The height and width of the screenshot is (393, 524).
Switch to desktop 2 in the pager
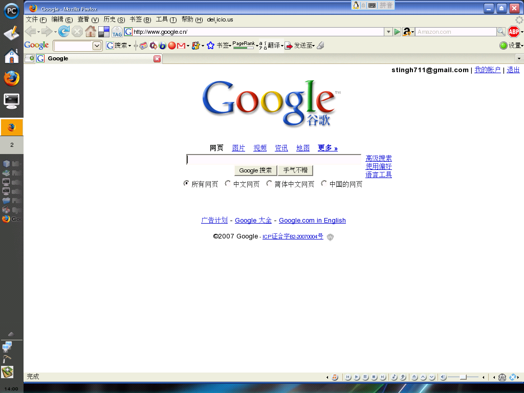click(x=12, y=145)
